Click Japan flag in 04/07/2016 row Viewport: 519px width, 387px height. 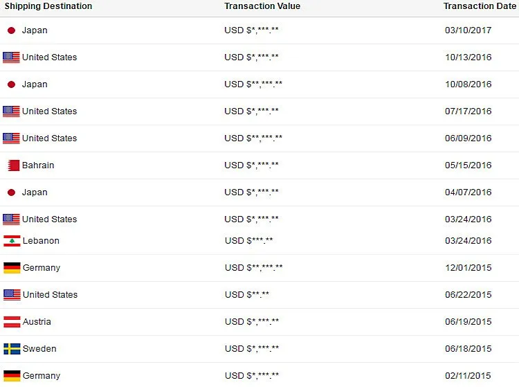click(11, 192)
